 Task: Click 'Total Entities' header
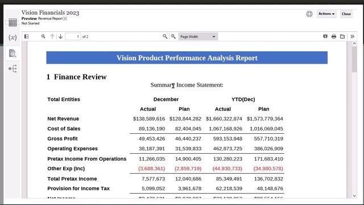pyautogui.click(x=64, y=99)
